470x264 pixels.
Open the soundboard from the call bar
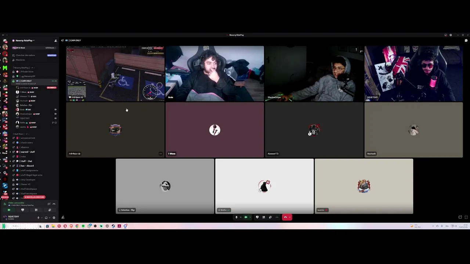point(270,217)
